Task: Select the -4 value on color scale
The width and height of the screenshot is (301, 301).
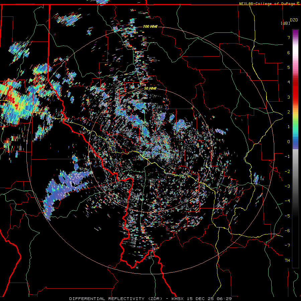Action: [x=287, y=201]
